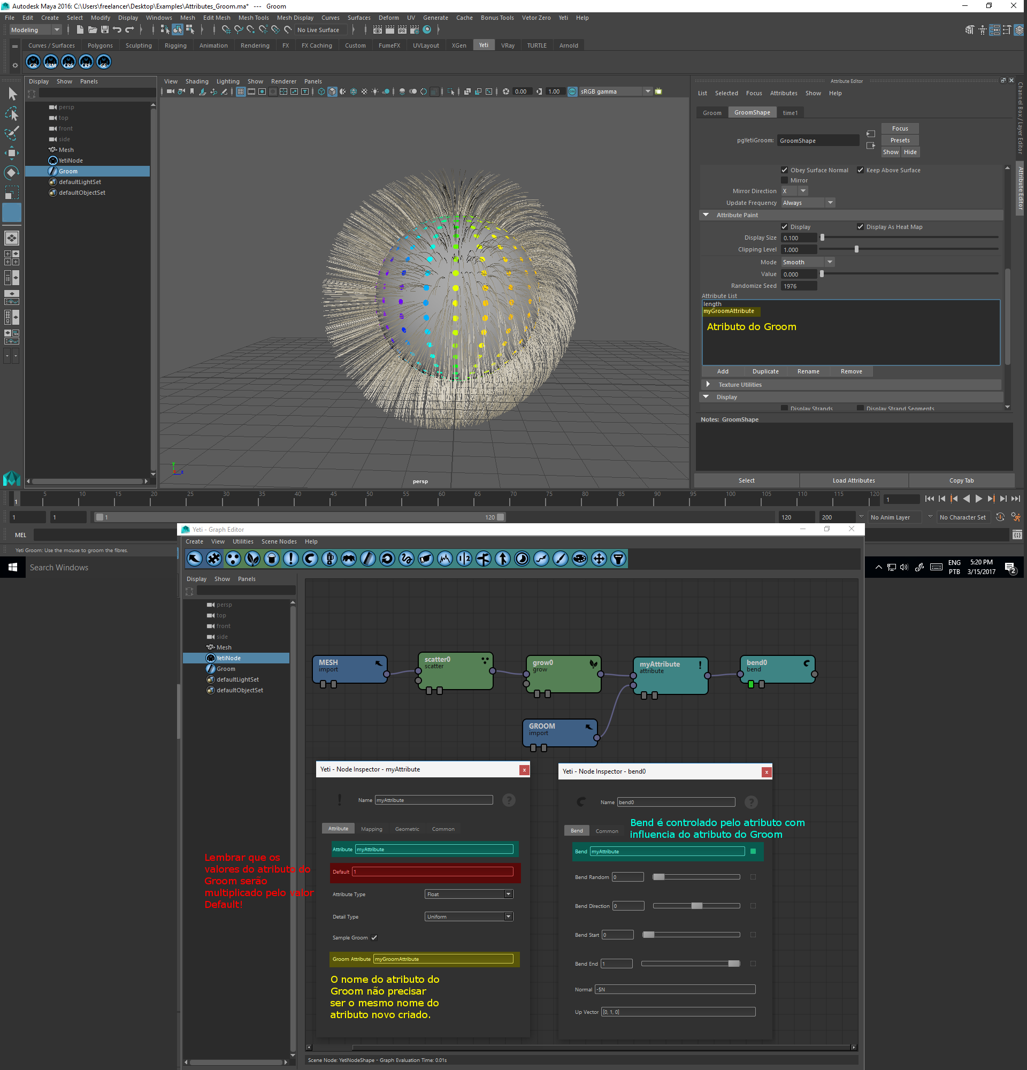
Task: Uncheck Sample Groom in myAttribute inspector
Action: click(374, 938)
